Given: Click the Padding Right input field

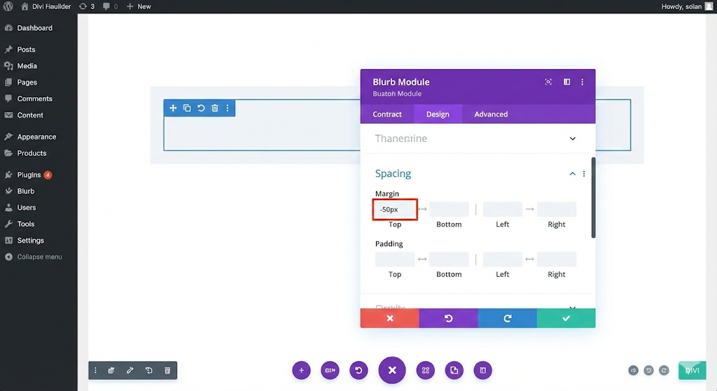Looking at the screenshot, I should (x=557, y=259).
